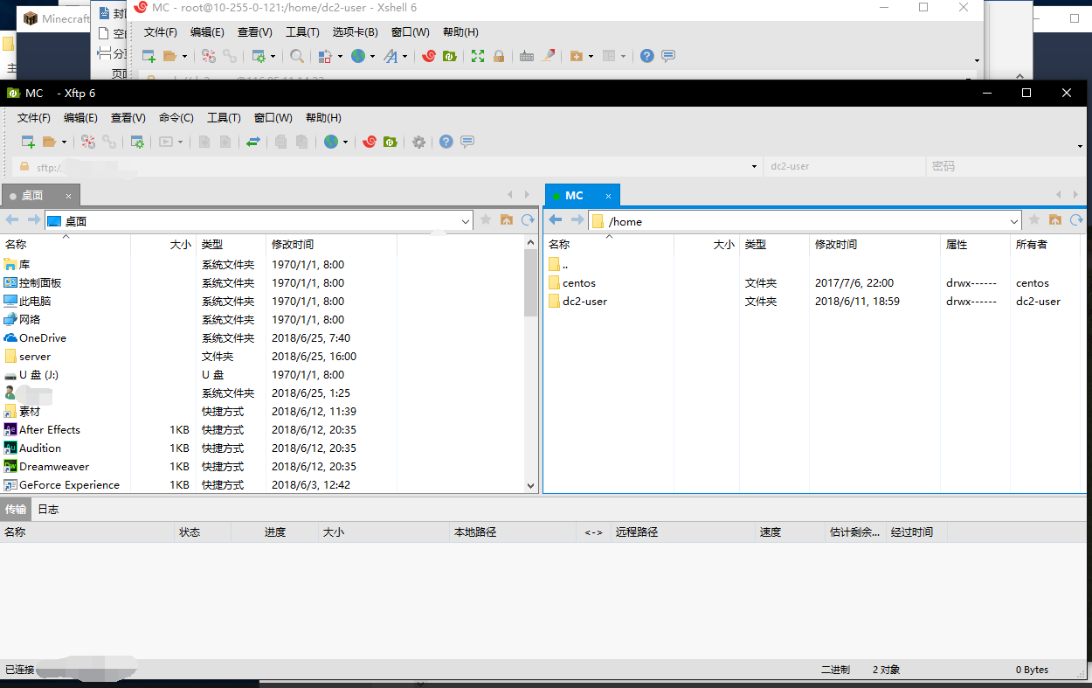
Task: Click the new session icon in Xftp toolbar
Action: 28,142
